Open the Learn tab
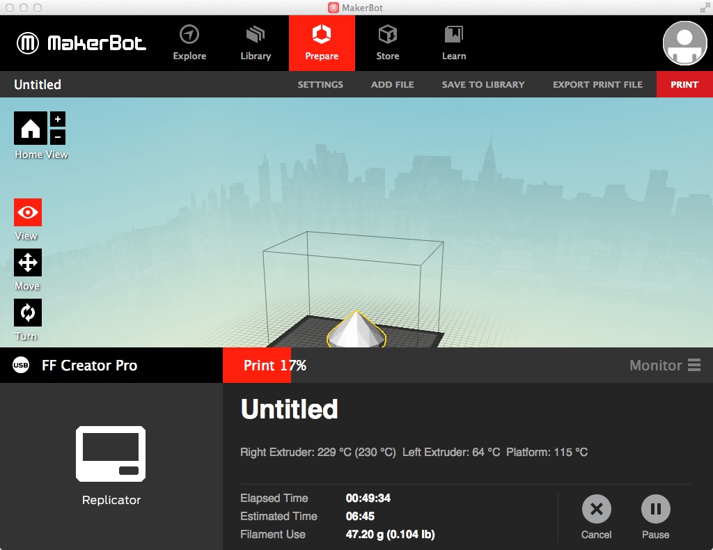The image size is (713, 550). (454, 43)
